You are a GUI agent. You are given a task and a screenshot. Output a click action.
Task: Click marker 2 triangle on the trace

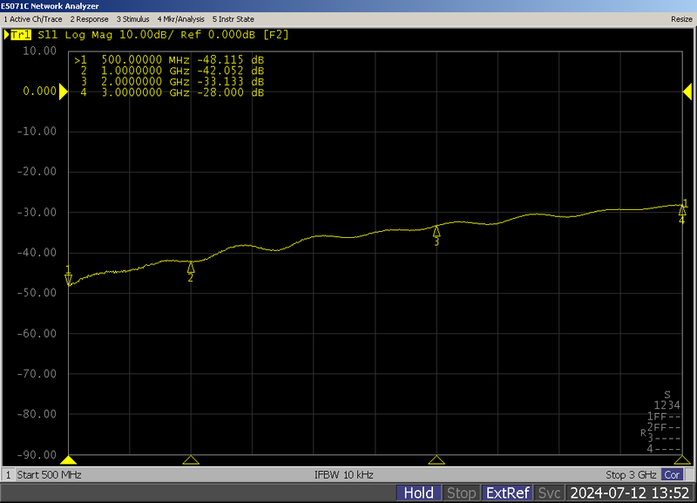[191, 268]
